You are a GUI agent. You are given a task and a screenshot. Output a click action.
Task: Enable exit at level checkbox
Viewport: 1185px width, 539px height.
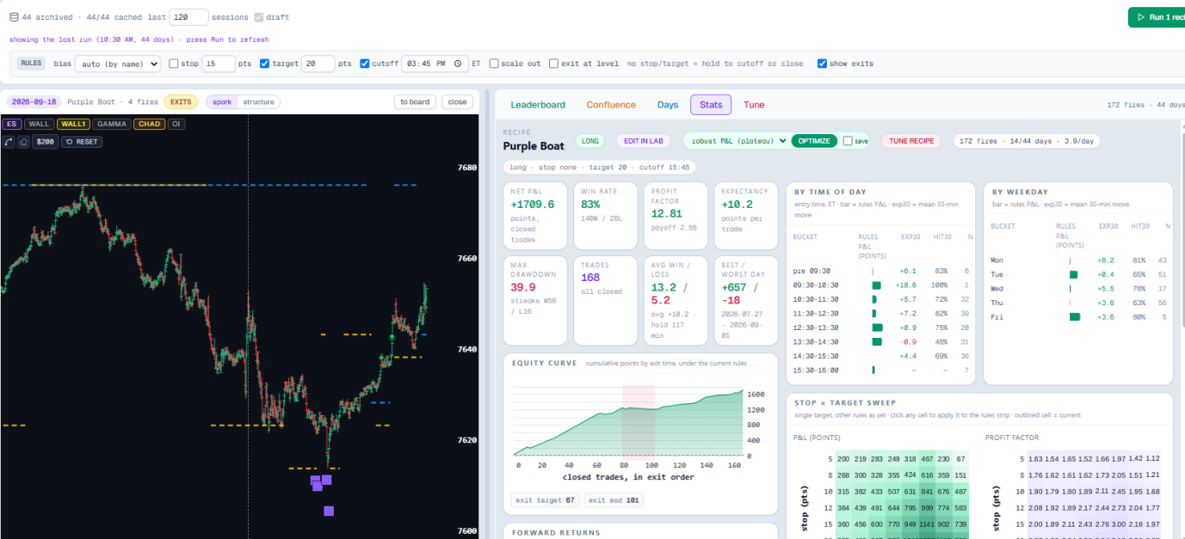pyautogui.click(x=553, y=64)
